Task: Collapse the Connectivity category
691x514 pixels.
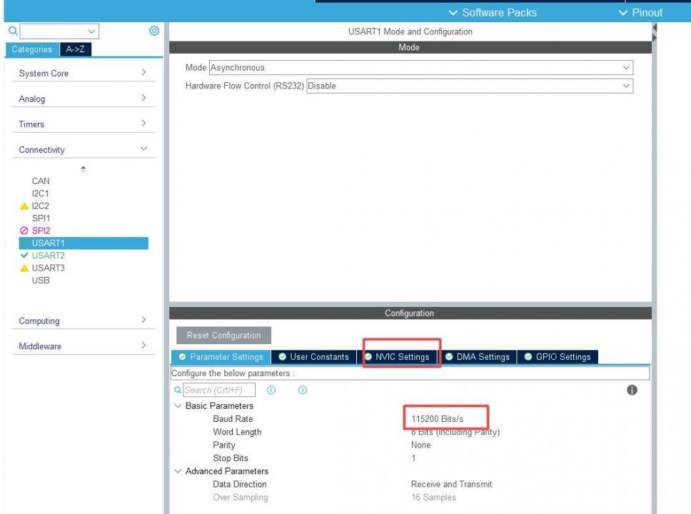Action: 84,150
